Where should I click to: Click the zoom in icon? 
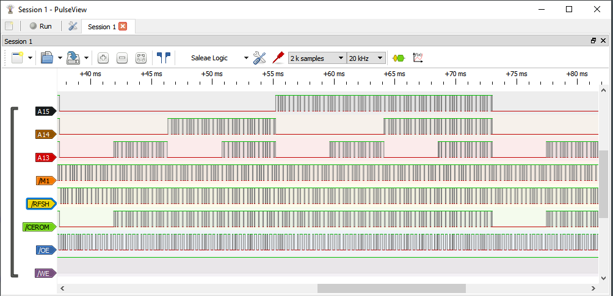103,58
